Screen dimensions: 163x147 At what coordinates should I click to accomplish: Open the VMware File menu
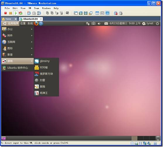[7, 8]
